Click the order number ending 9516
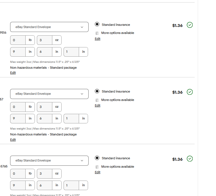This screenshot has height=196, width=216. (x=3, y=33)
